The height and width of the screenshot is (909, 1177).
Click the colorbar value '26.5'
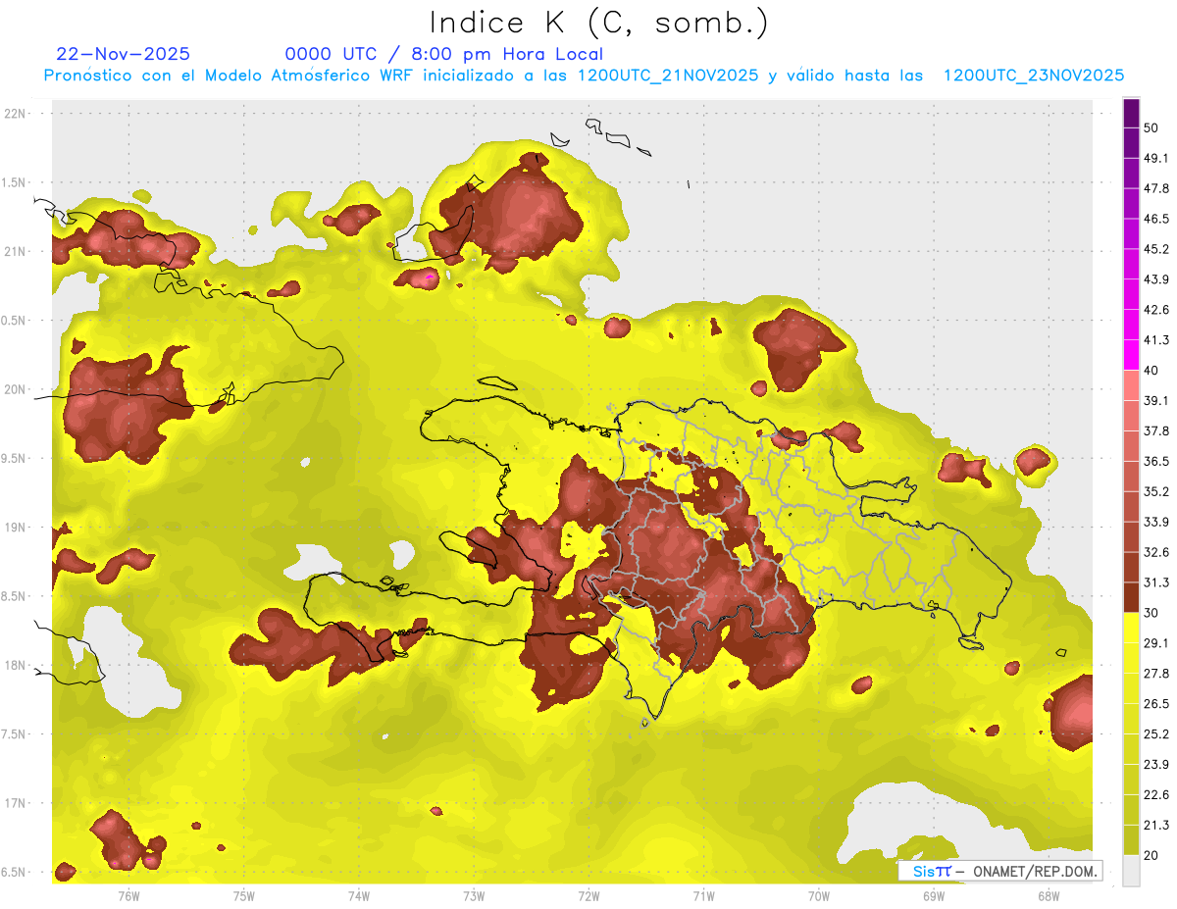(1156, 704)
